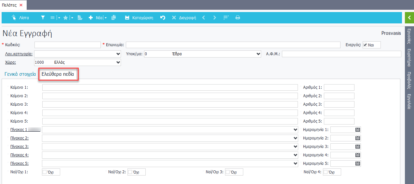Click the Επωνυμία text field
The image size is (414, 184).
(233, 45)
